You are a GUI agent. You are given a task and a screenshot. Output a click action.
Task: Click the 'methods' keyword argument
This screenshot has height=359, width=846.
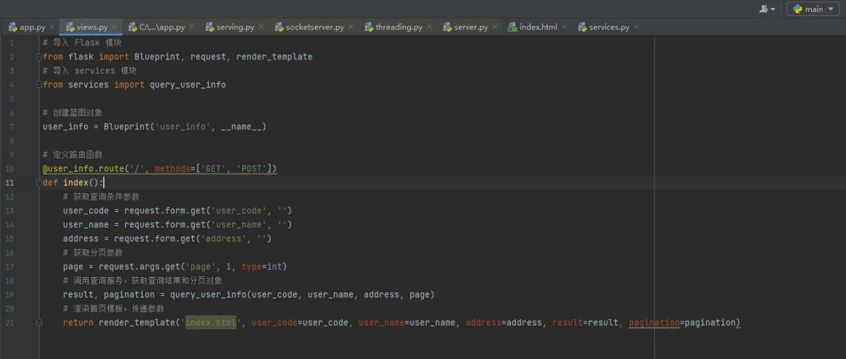172,169
